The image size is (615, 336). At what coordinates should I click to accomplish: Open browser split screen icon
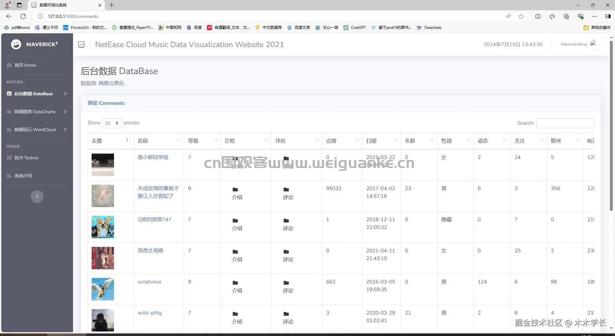coord(538,16)
